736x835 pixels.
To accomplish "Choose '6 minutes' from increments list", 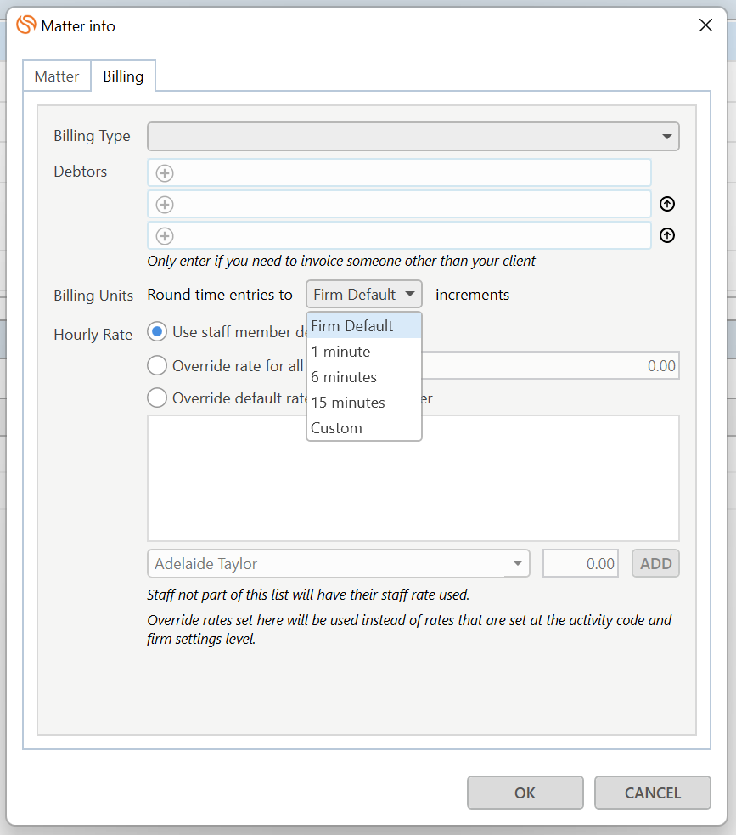I will [x=344, y=377].
